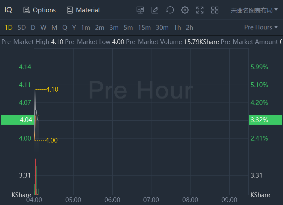Image resolution: width=283 pixels, height=205 pixels.
Task: Click the IQ ticker symbol
Action: [x=8, y=10]
